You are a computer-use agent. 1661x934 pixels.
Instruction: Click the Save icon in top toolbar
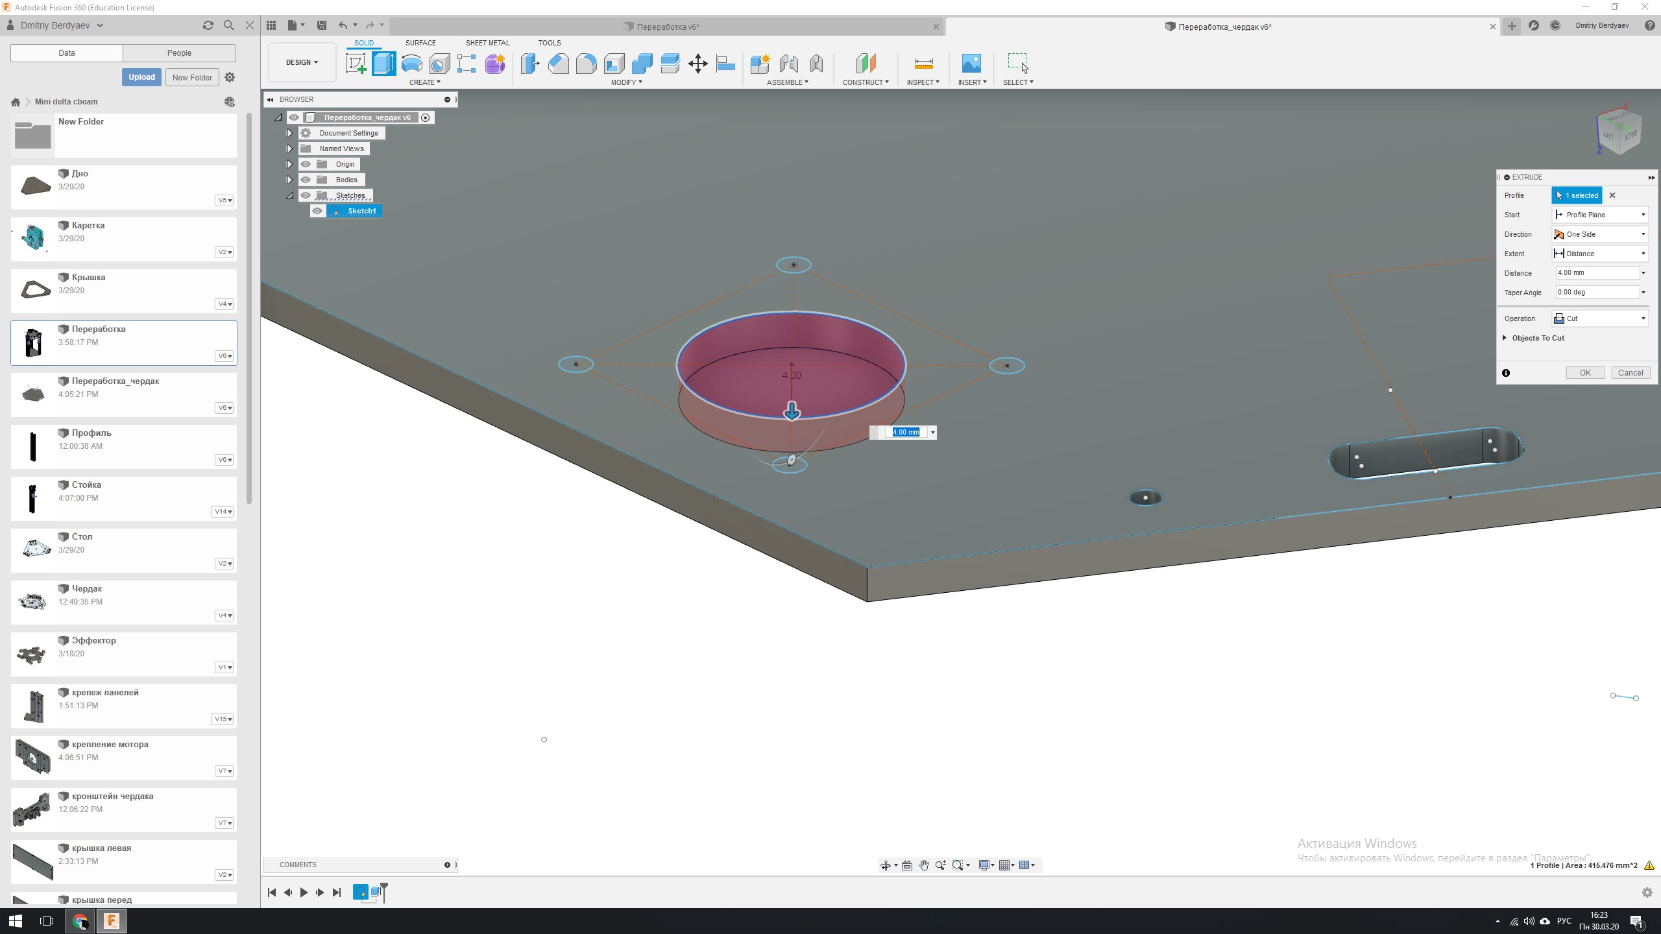(x=321, y=25)
